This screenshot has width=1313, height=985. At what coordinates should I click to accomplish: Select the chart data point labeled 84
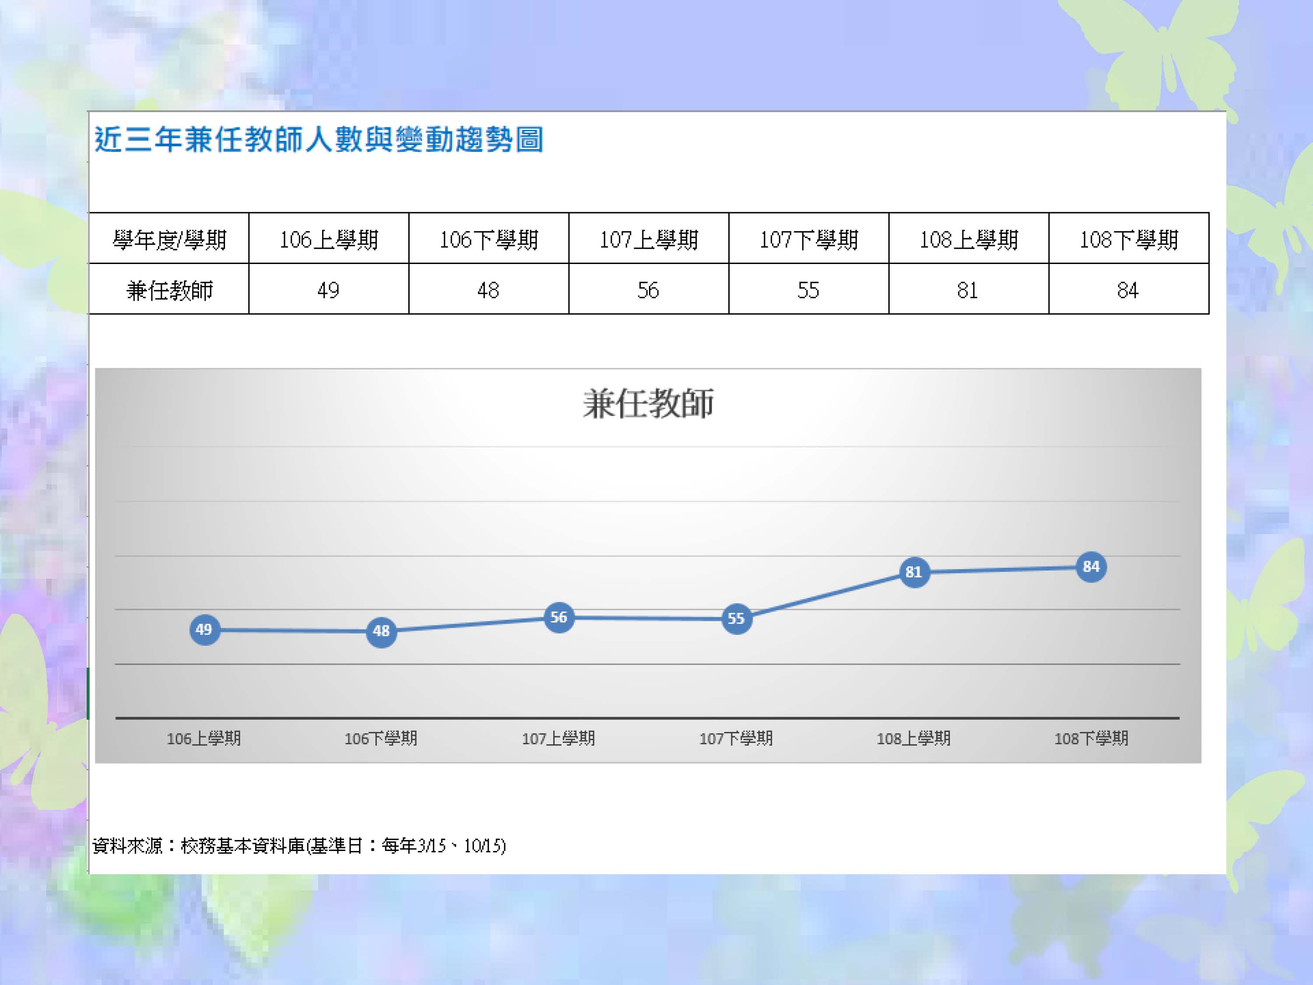point(1091,567)
